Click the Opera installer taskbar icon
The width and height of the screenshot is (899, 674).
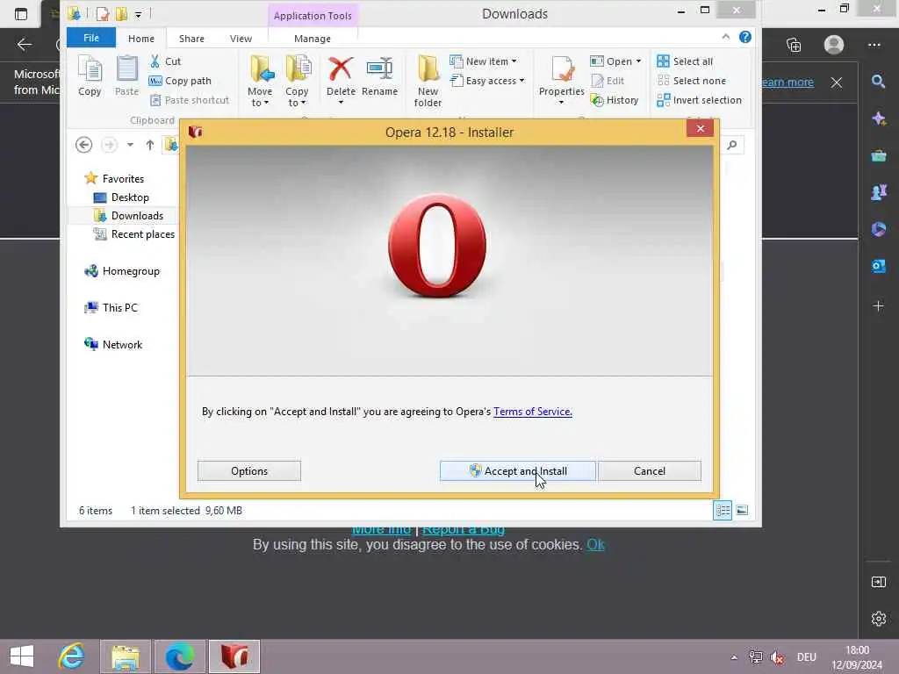point(234,656)
